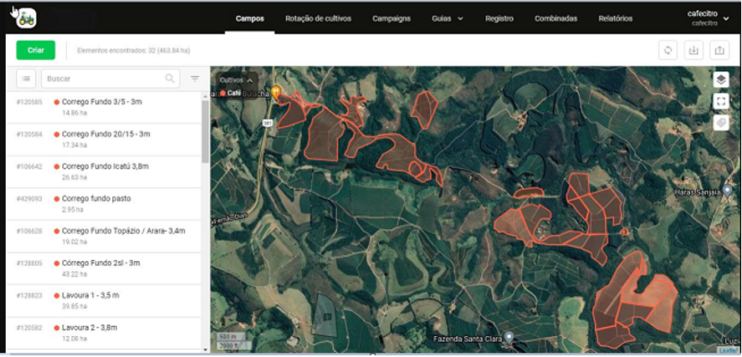Click the map labels tag icon
This screenshot has width=742, height=357.
tap(721, 123)
